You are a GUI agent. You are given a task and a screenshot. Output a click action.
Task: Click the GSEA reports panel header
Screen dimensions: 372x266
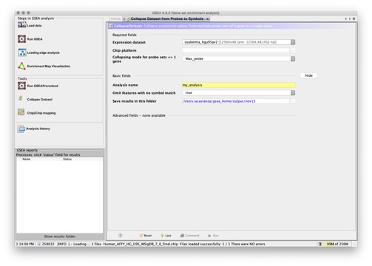[27, 150]
